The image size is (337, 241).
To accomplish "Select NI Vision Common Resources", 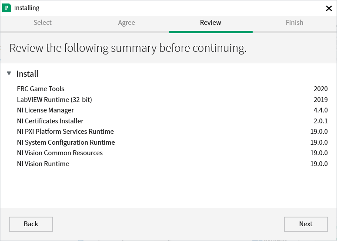I will point(172,153).
